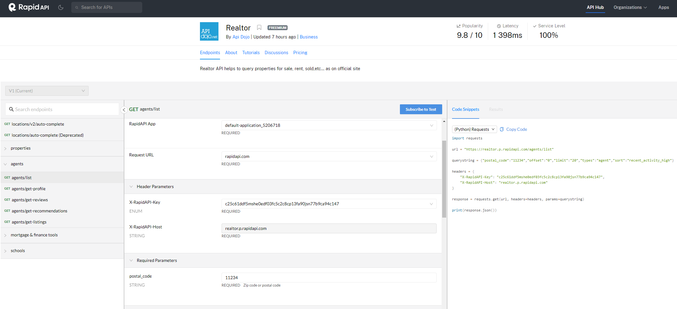Image resolution: width=677 pixels, height=309 pixels.
Task: Expand the schools group
Action: (x=62, y=251)
